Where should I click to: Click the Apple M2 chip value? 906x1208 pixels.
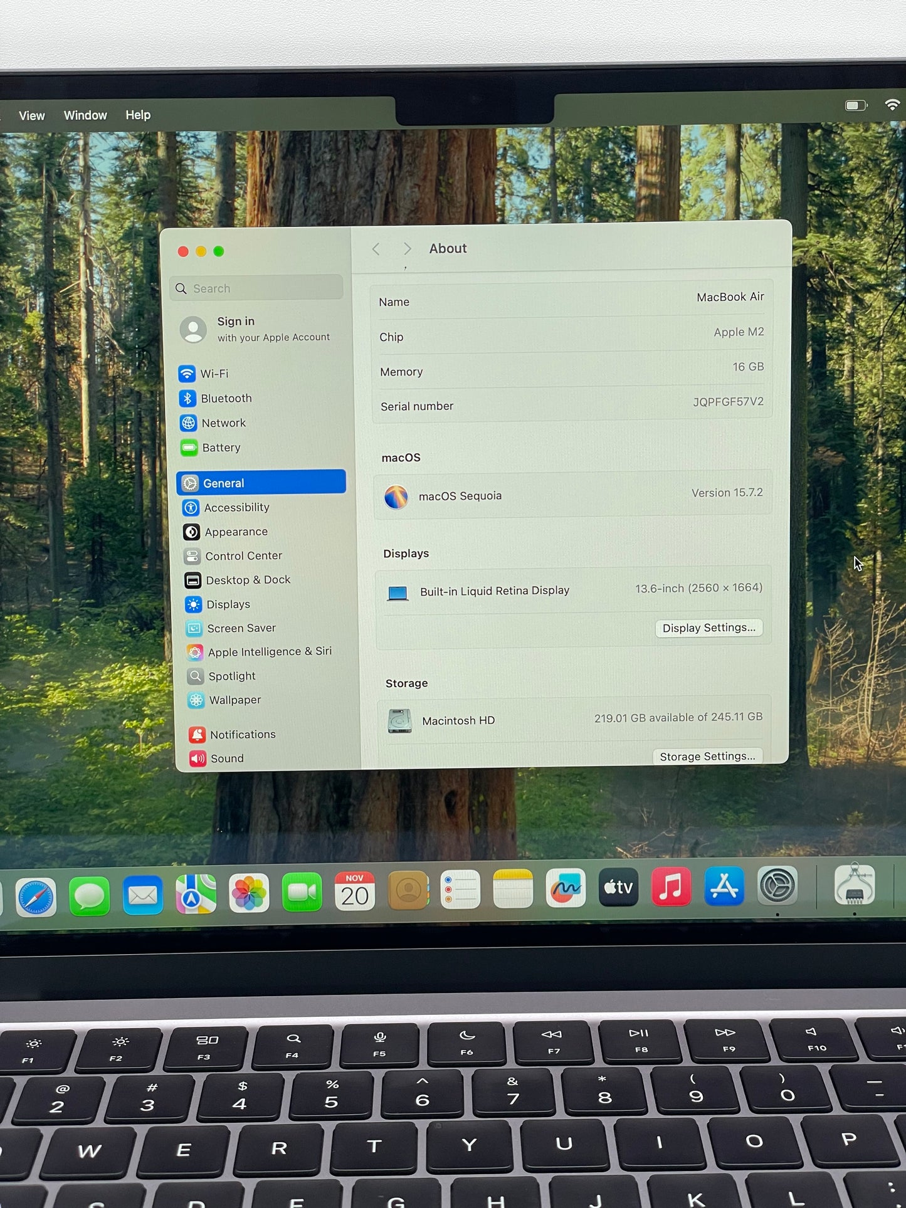[x=739, y=332]
